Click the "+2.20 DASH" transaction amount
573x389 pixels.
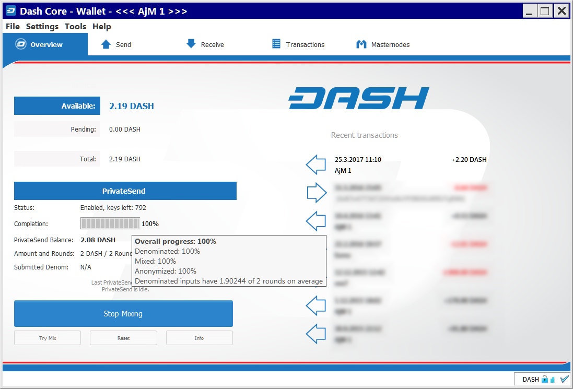point(469,159)
